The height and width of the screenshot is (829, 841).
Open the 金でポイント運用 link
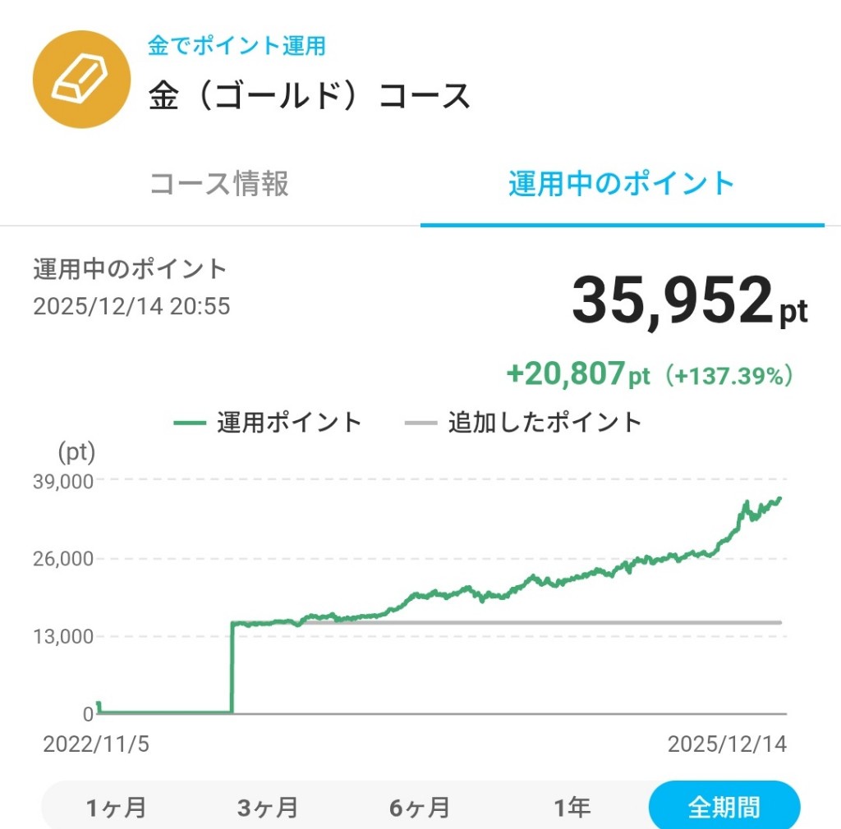pyautogui.click(x=237, y=46)
